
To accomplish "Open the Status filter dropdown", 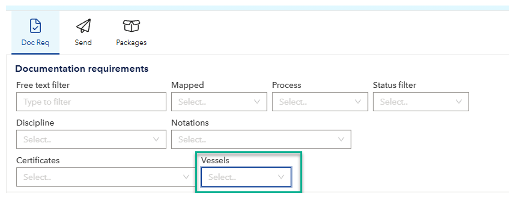I will point(414,102).
